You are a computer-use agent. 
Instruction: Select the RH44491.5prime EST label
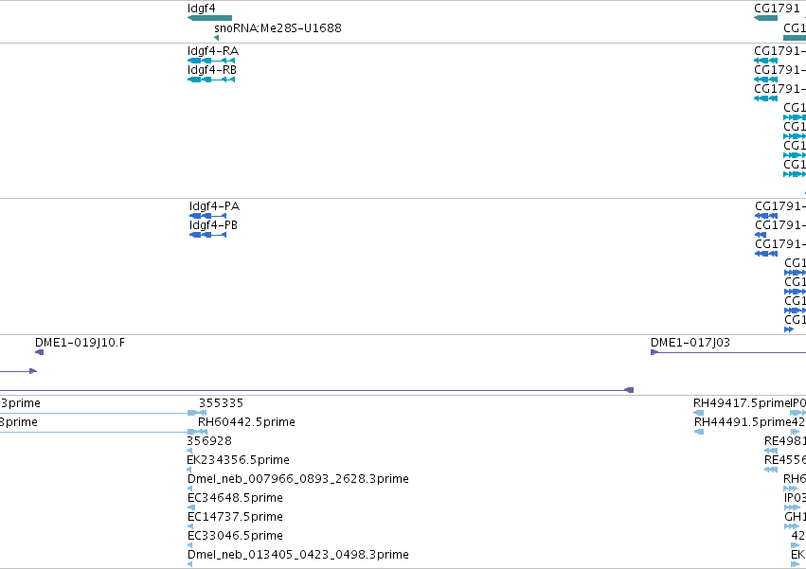(743, 422)
